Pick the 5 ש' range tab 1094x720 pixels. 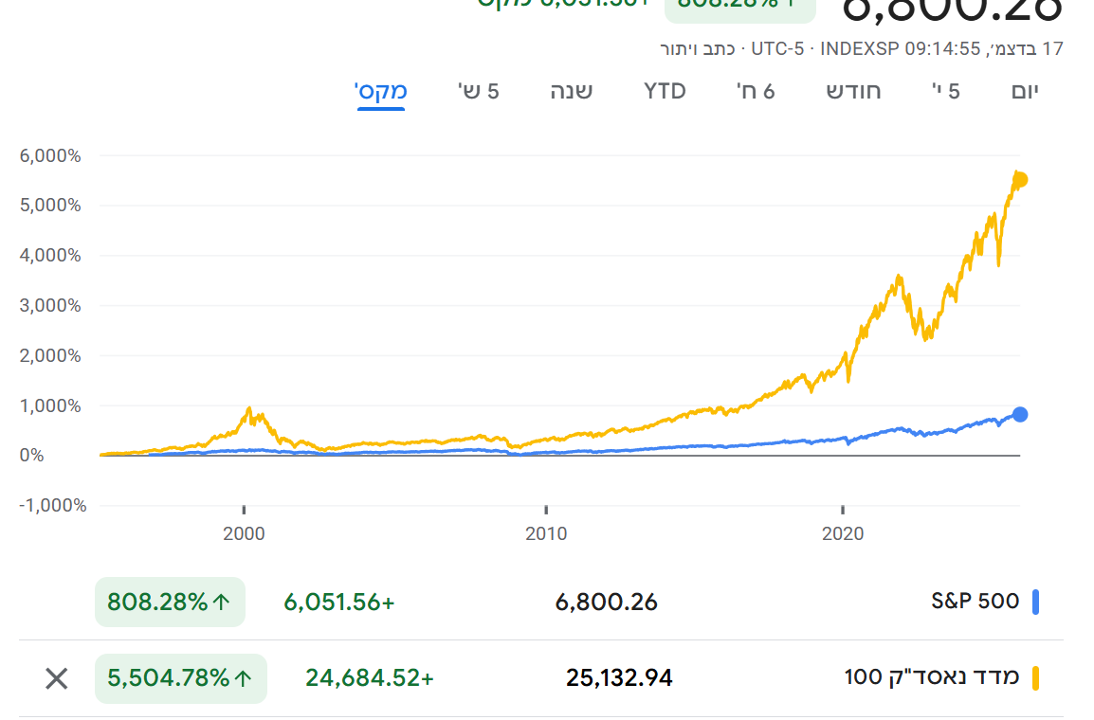point(479,91)
